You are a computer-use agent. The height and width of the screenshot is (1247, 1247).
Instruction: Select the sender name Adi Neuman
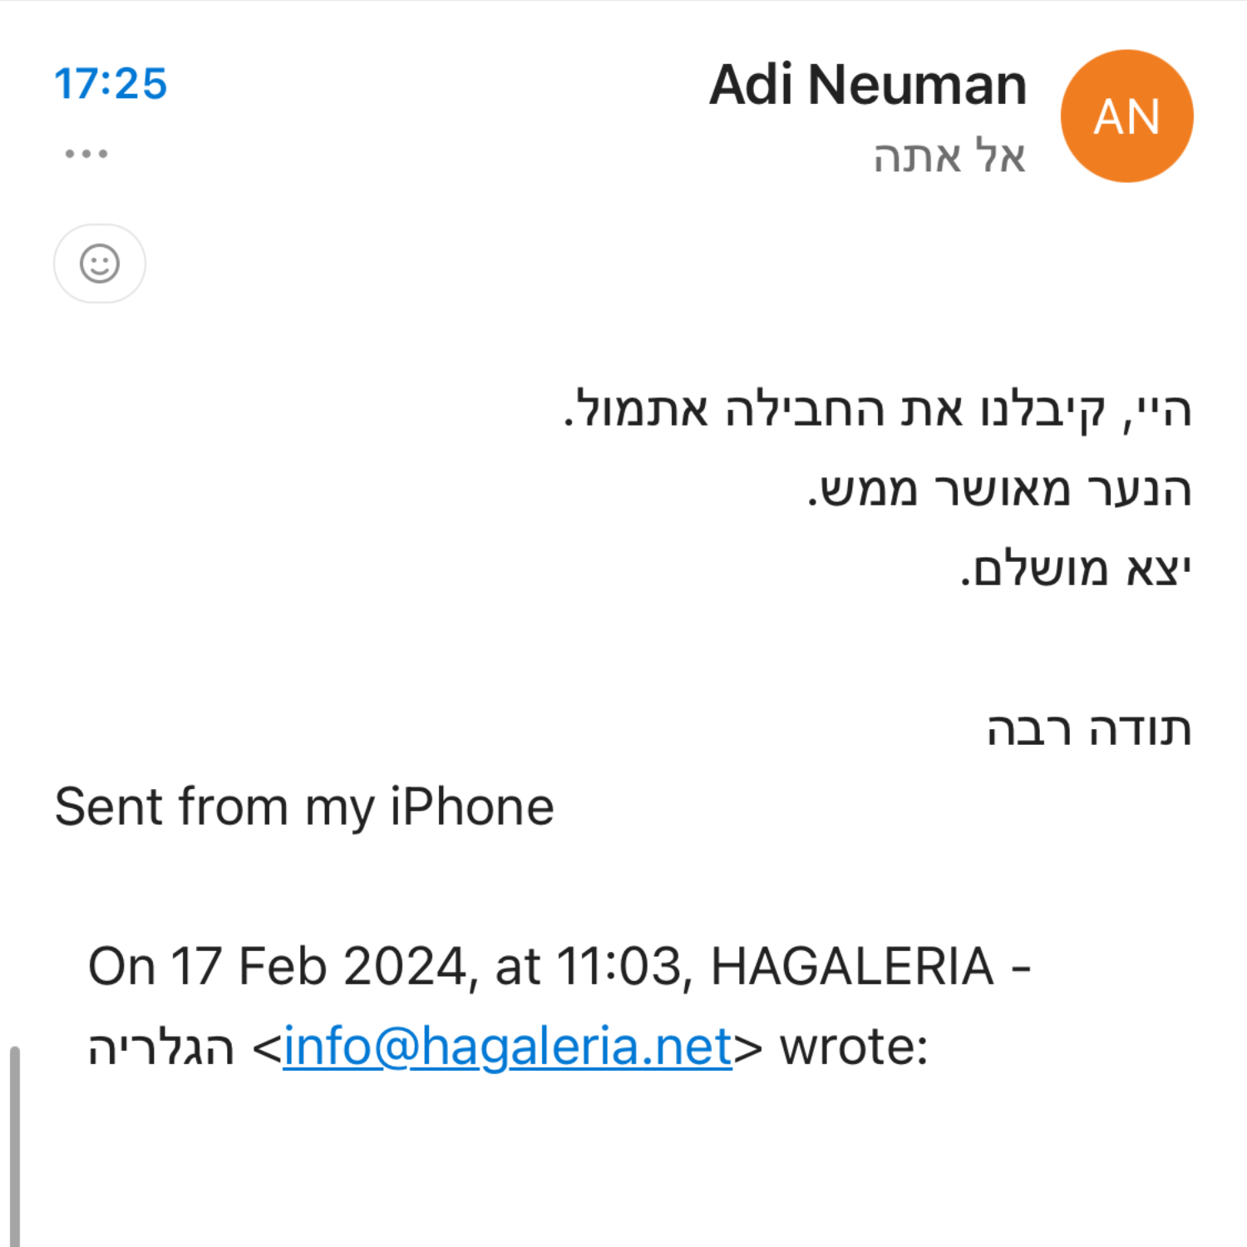click(x=867, y=85)
